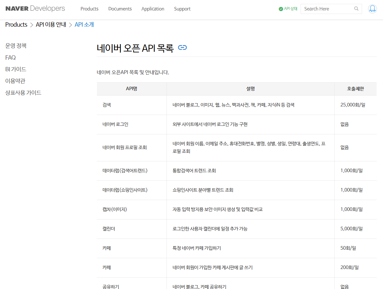
Task: Select the 캡차(이미지) cell
Action: pos(132,209)
